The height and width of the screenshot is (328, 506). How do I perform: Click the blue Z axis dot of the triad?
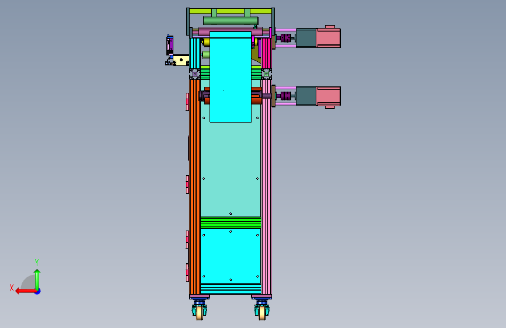coord(38,292)
